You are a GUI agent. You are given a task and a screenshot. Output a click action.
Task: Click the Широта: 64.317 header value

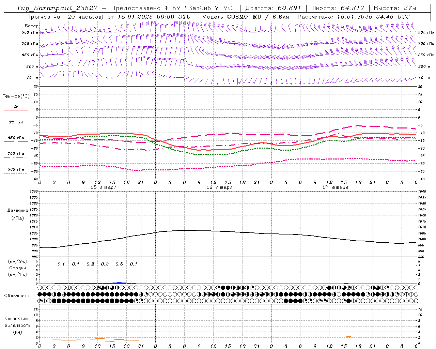point(337,8)
